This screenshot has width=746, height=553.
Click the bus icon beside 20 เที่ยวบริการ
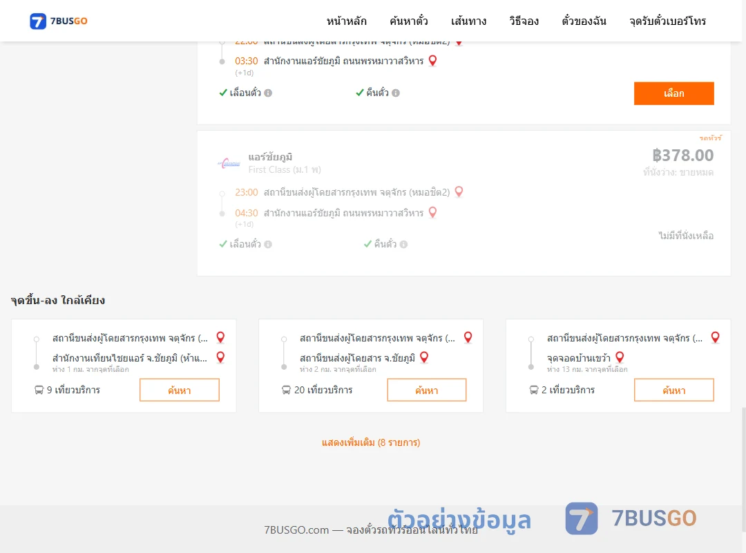[286, 390]
